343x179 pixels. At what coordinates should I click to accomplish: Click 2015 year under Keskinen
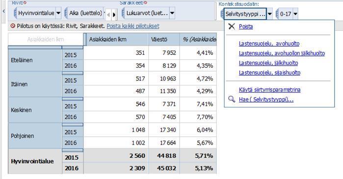73,106
